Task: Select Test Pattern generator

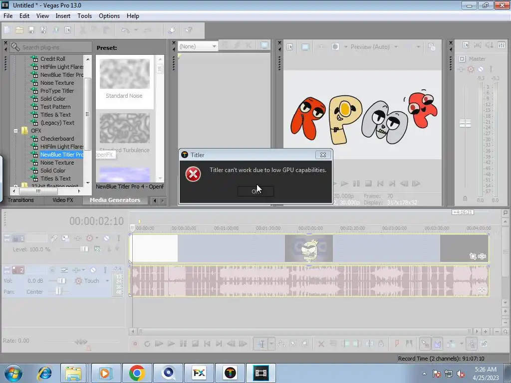Action: pos(55,107)
